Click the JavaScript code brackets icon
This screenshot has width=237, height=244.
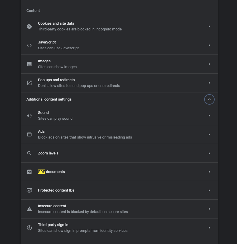click(29, 45)
